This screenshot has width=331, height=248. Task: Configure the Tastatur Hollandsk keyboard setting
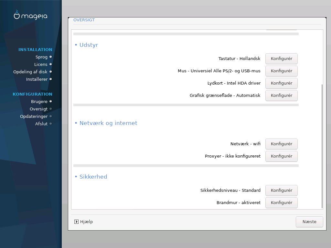(x=282, y=59)
